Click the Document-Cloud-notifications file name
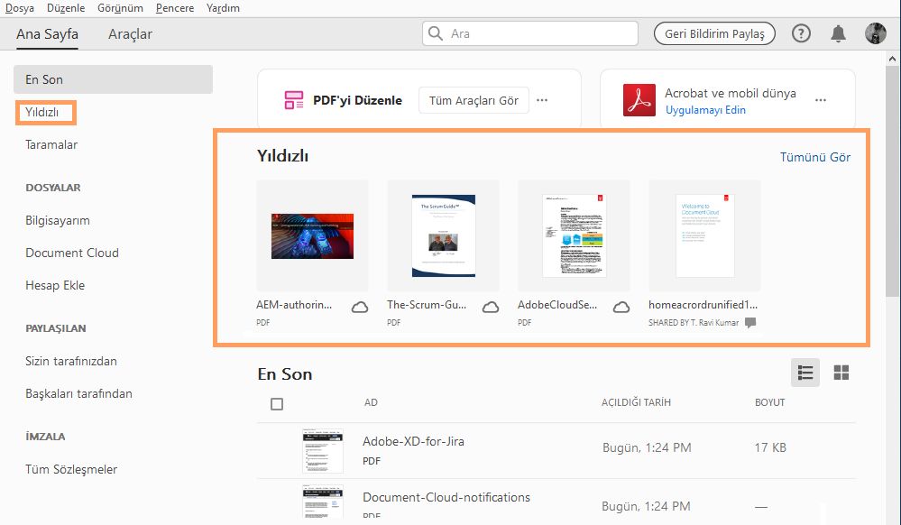 [446, 497]
